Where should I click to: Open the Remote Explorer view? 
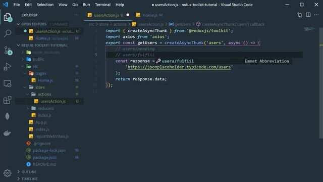point(8,83)
